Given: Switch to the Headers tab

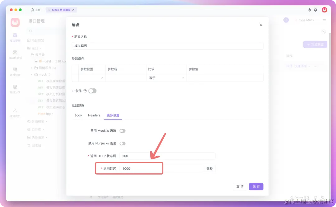Looking at the screenshot, I should click(94, 115).
